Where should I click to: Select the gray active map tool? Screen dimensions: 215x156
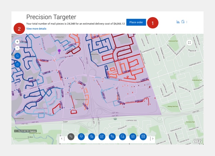pyautogui.click(x=71, y=136)
